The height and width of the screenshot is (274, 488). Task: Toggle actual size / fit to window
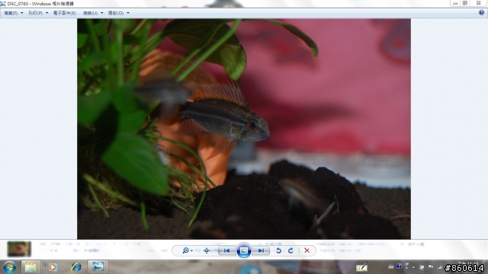pyautogui.click(x=207, y=250)
